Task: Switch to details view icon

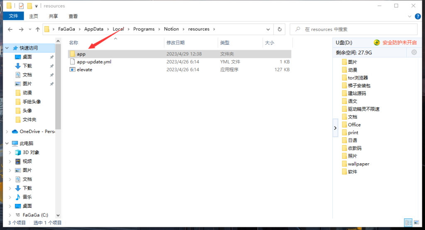Action: (408, 223)
